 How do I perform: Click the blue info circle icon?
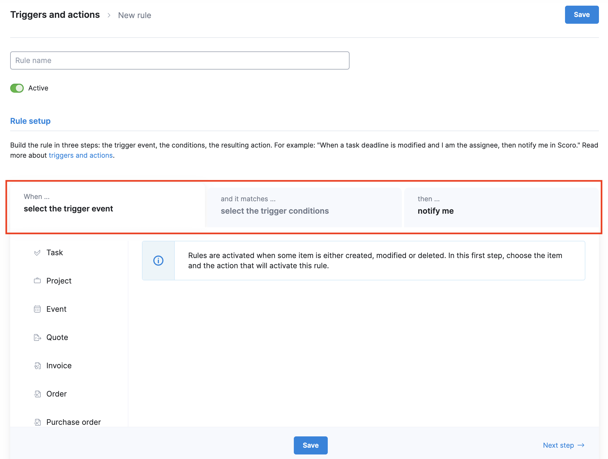click(x=158, y=261)
